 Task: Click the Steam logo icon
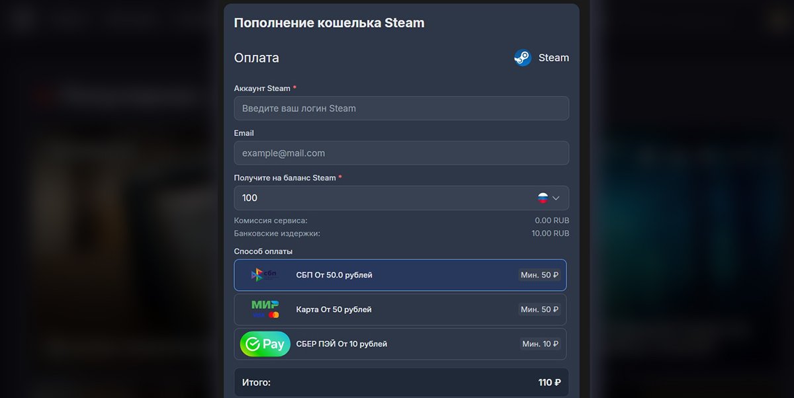(x=523, y=58)
